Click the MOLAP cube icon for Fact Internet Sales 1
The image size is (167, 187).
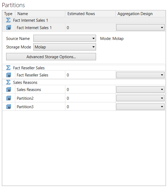click(x=8, y=28)
